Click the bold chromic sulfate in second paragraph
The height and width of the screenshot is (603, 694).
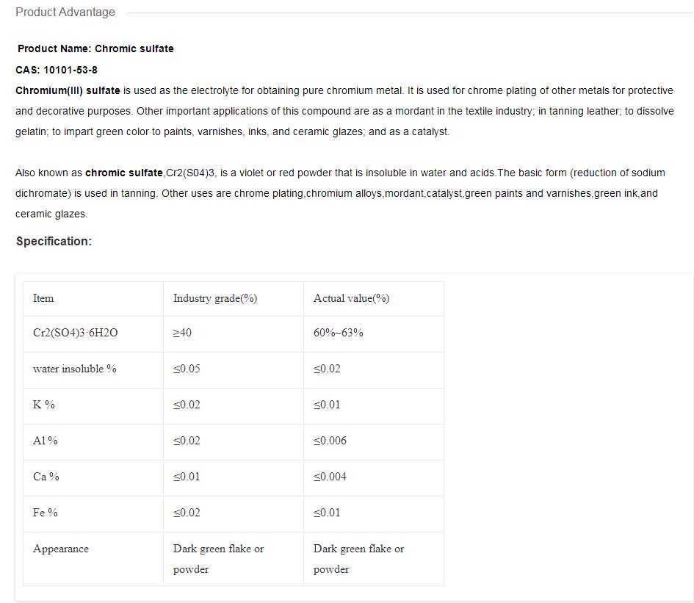click(124, 173)
